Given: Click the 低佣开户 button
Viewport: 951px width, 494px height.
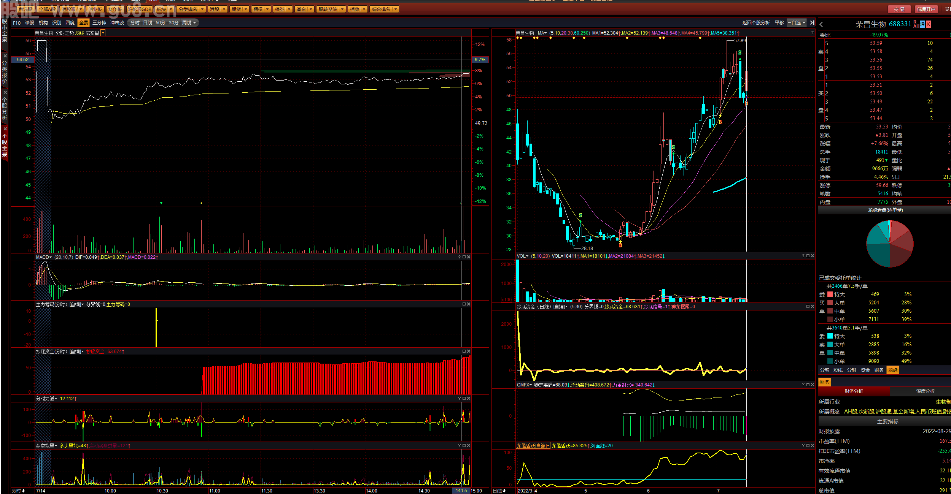Looking at the screenshot, I should (x=926, y=9).
